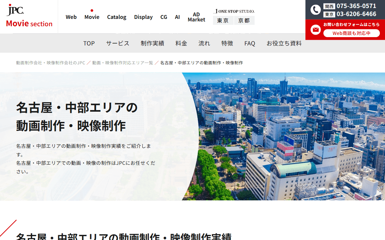Click breadcrumb text 名古屋・中部エリアの動画制作・映像制作

pyautogui.click(x=201, y=63)
